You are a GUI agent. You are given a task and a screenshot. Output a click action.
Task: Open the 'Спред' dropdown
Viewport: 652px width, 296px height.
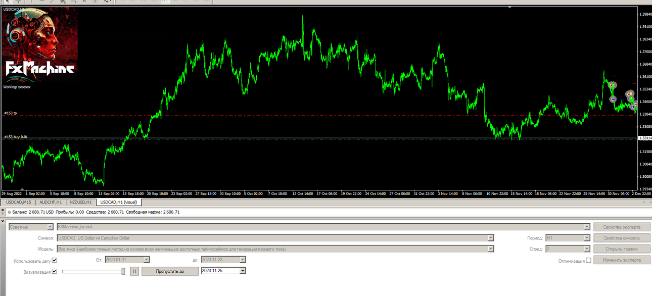(587, 249)
